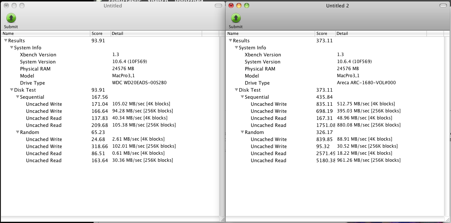Collapse System Info in Untitled window
Screen dimensions: 451x223
coord(12,47)
